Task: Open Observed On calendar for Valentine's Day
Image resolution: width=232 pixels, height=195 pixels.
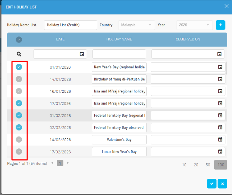Action: [x=220, y=140]
